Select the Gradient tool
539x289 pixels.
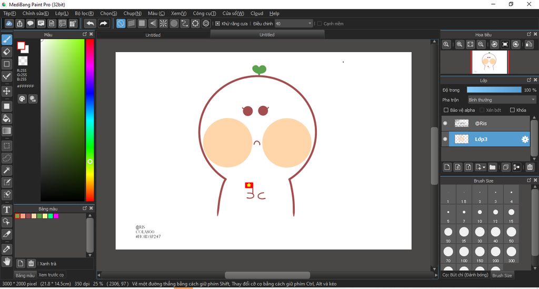point(6,131)
